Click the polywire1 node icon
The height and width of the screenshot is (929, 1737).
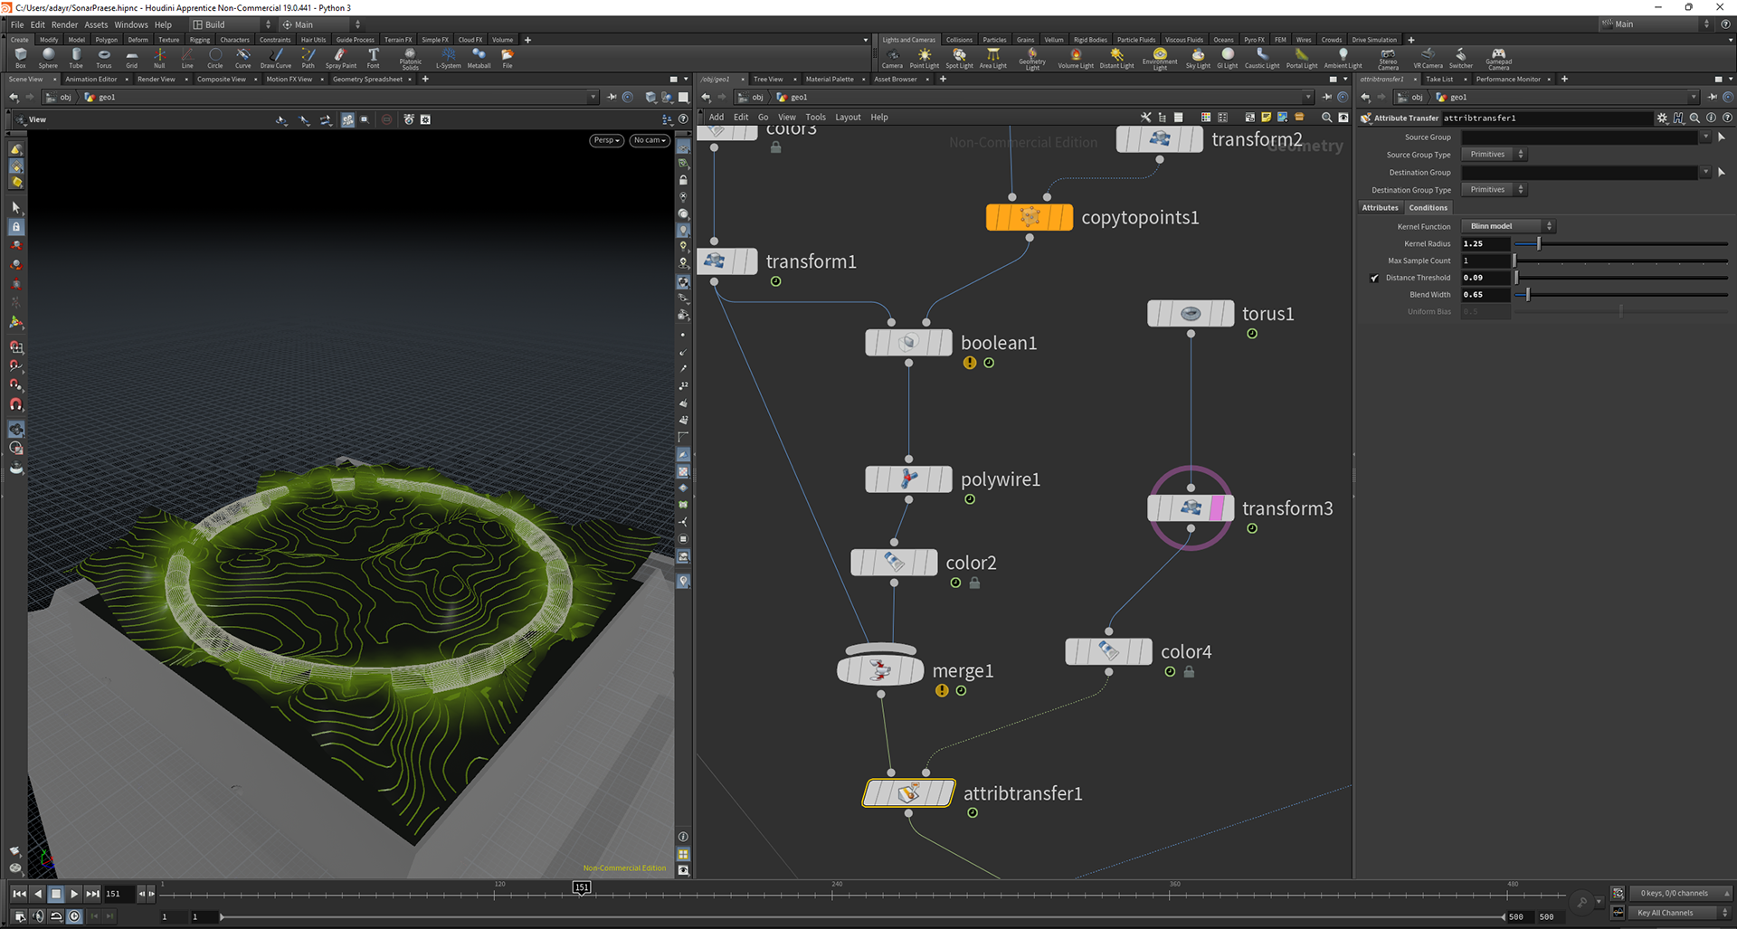click(x=909, y=479)
